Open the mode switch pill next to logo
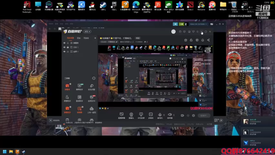The image size is (275, 155). point(87,31)
